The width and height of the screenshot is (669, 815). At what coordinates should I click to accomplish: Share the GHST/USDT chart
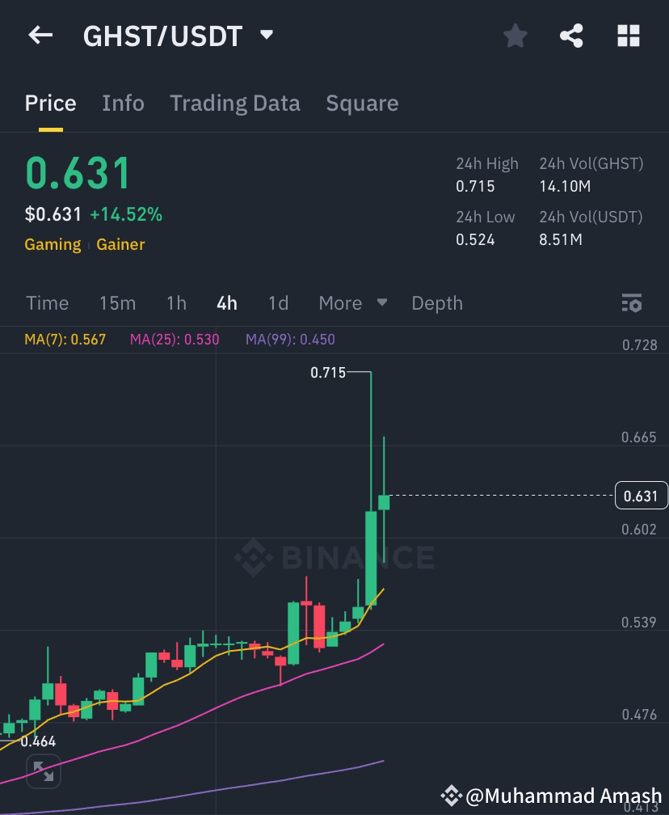571,36
